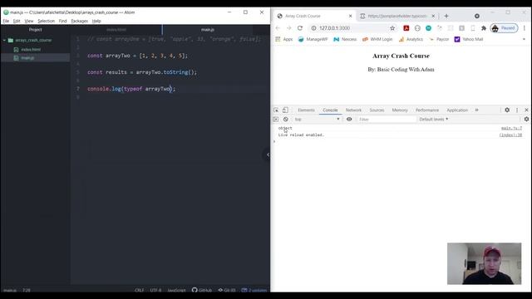Image resolution: width=532 pixels, height=299 pixels.
Task: Switch to the Elements DevTools tab
Action: click(x=306, y=110)
